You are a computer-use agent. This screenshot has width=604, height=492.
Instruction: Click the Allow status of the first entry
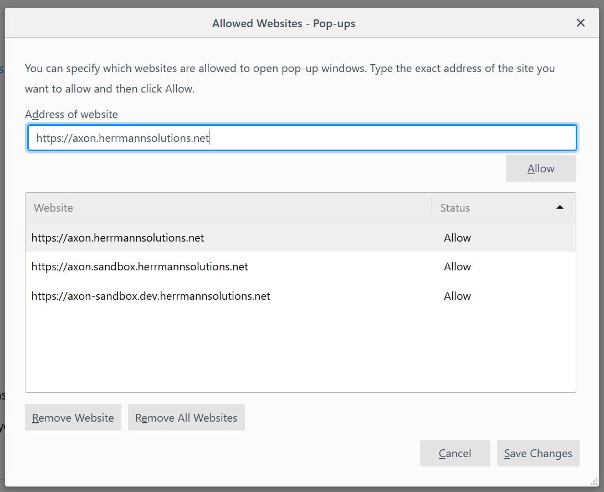coord(457,237)
